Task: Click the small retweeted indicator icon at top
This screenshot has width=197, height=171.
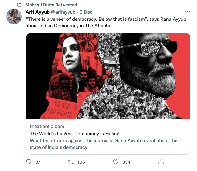Action: (x=19, y=5)
